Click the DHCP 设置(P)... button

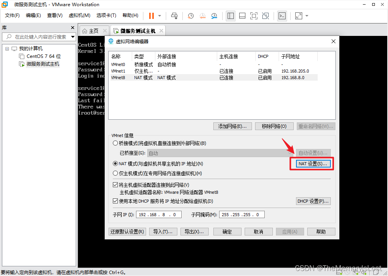(x=313, y=201)
